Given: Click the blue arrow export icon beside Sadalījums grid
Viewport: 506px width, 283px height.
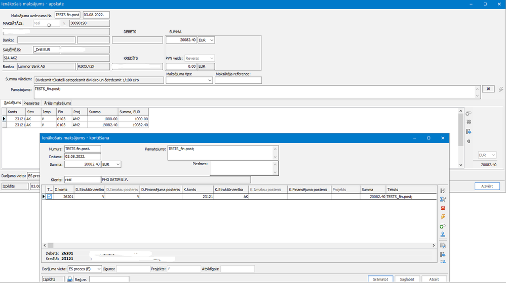Looking at the screenshot, I should point(469,131).
